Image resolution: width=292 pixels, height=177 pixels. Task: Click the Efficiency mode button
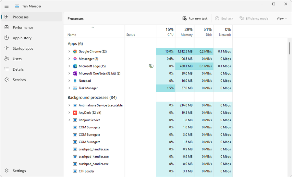point(254,18)
